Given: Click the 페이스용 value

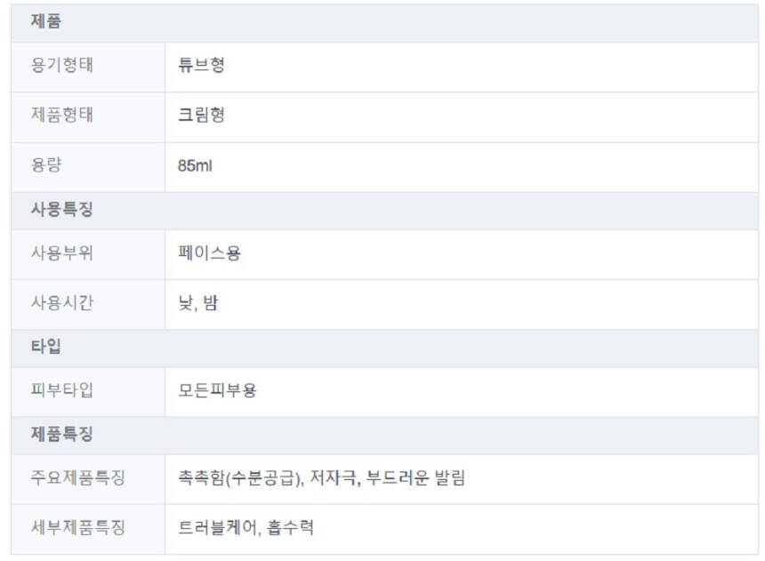Looking at the screenshot, I should 209,253.
